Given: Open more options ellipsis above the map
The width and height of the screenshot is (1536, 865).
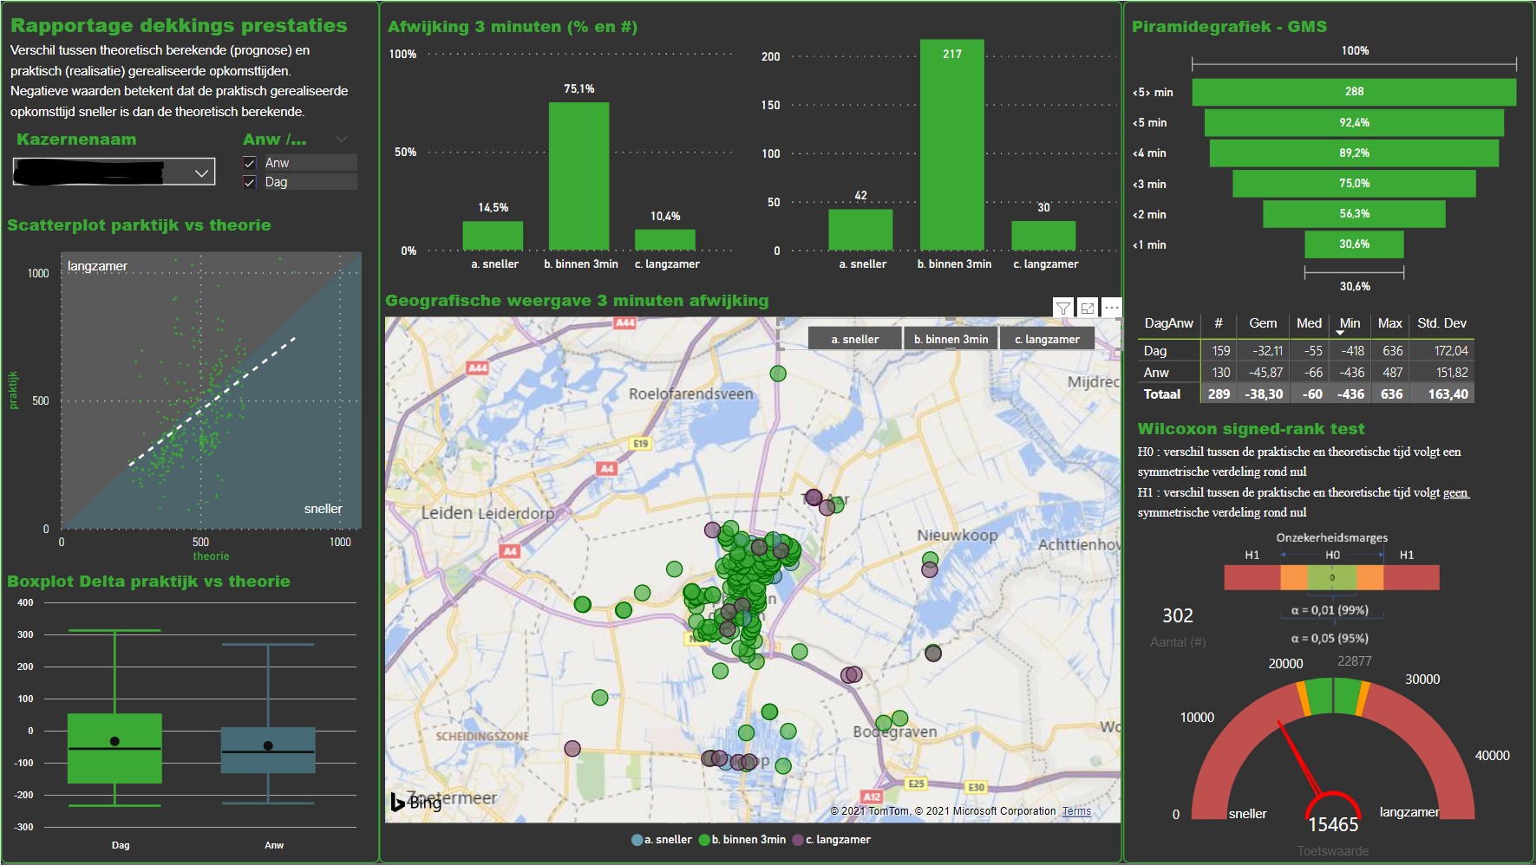Looking at the screenshot, I should [x=1112, y=308].
